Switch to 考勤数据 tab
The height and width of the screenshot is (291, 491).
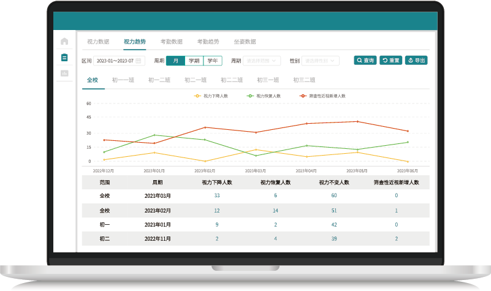pos(171,42)
